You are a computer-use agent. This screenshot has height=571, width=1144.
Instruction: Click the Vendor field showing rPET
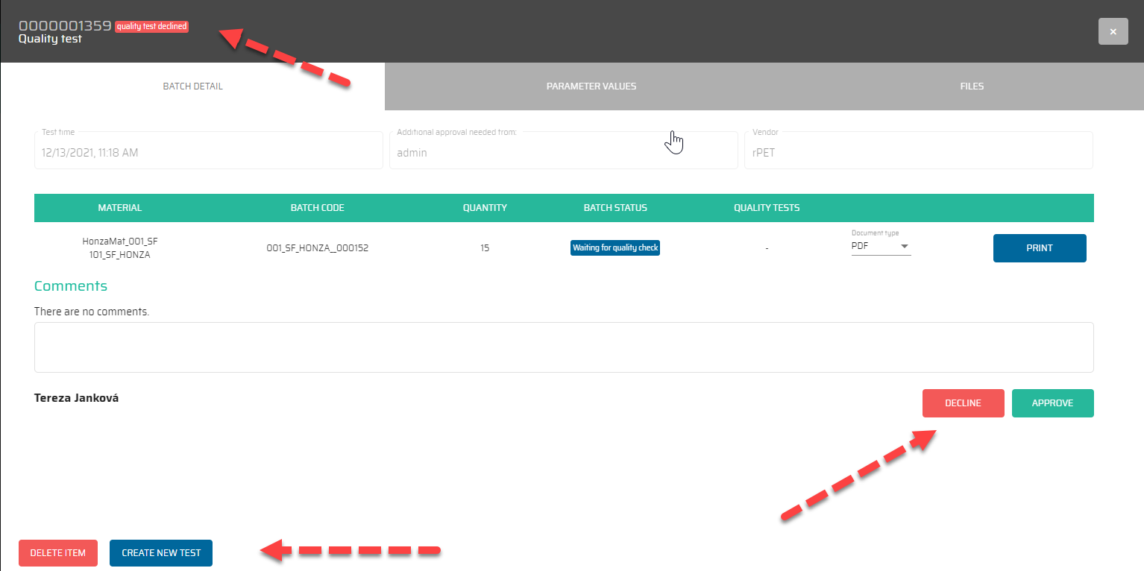(x=918, y=152)
